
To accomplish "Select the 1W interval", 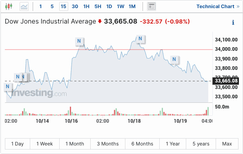I will coord(120,7).
